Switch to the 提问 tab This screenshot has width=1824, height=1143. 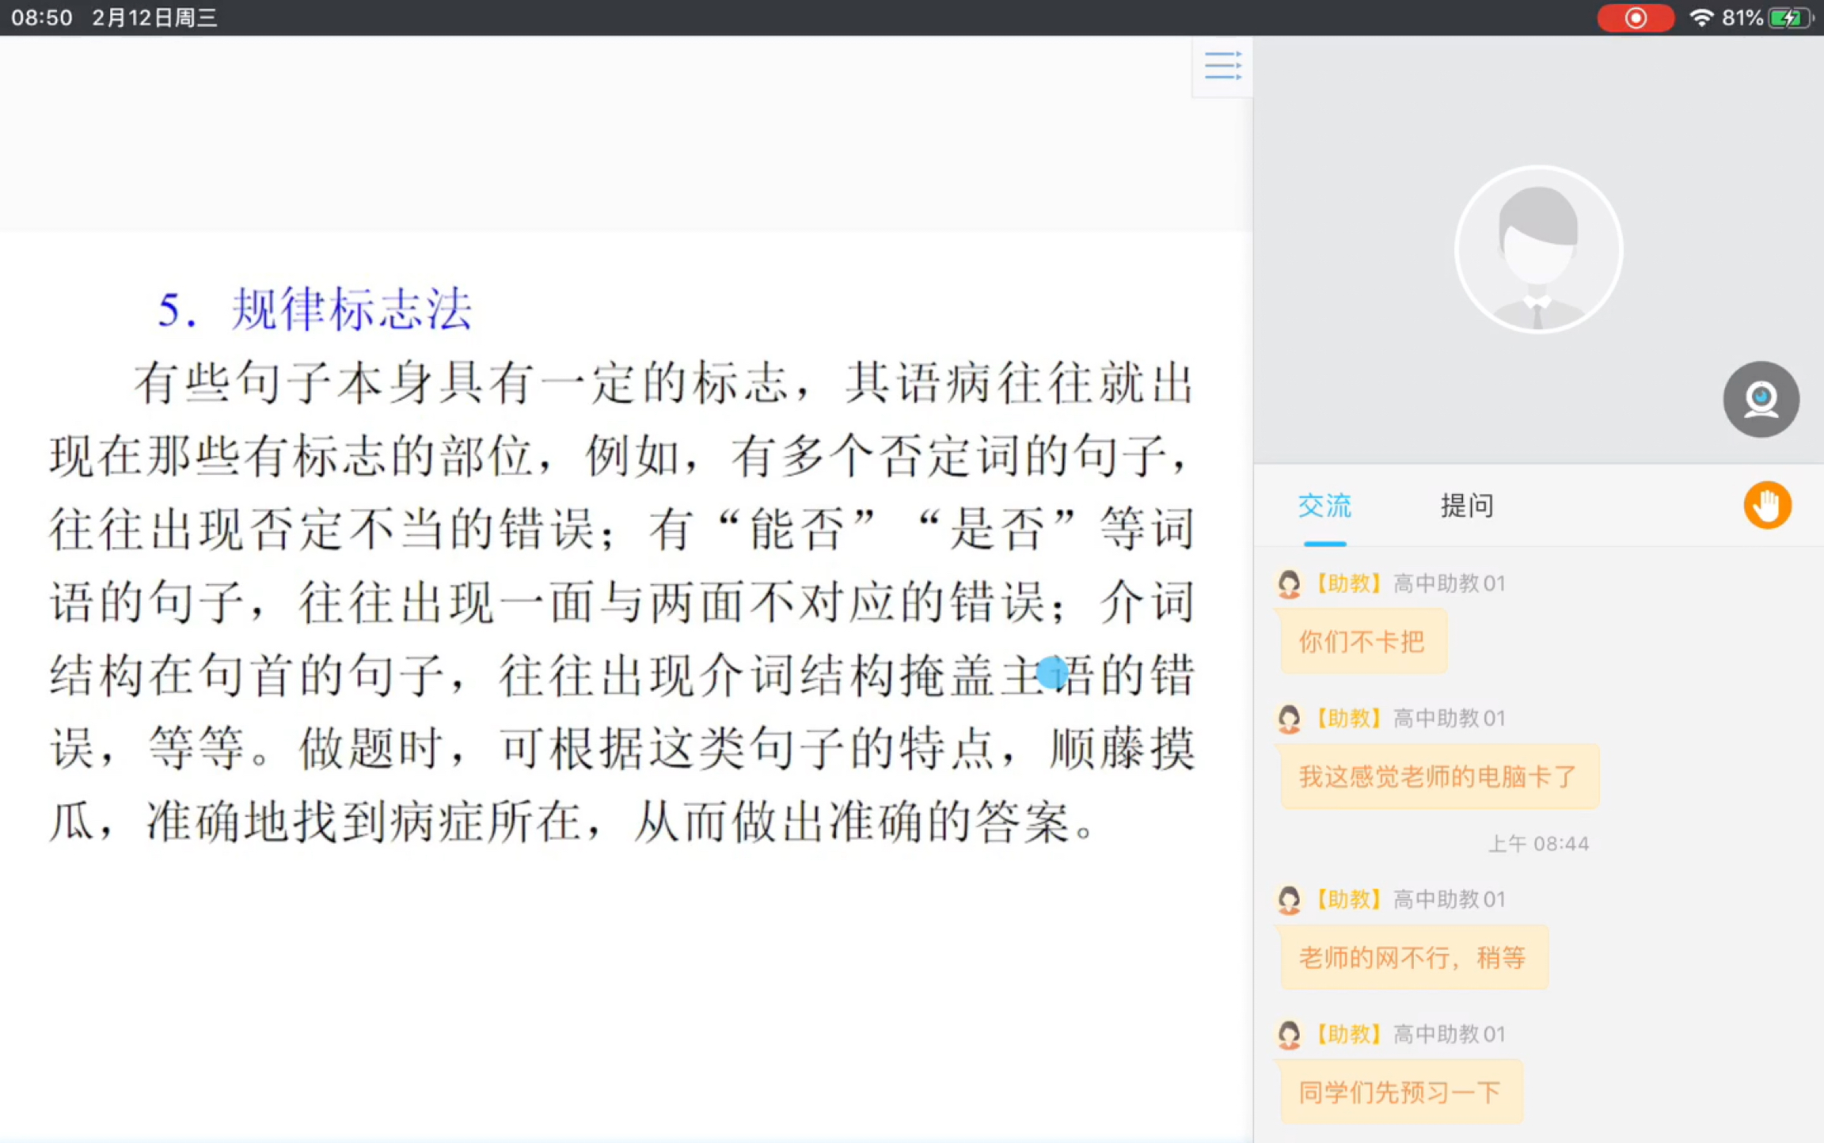tap(1466, 506)
